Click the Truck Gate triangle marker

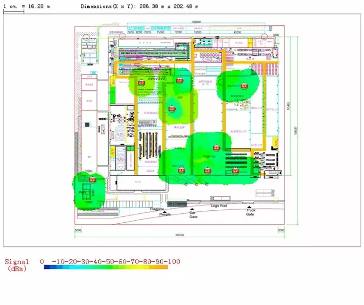tap(249, 208)
